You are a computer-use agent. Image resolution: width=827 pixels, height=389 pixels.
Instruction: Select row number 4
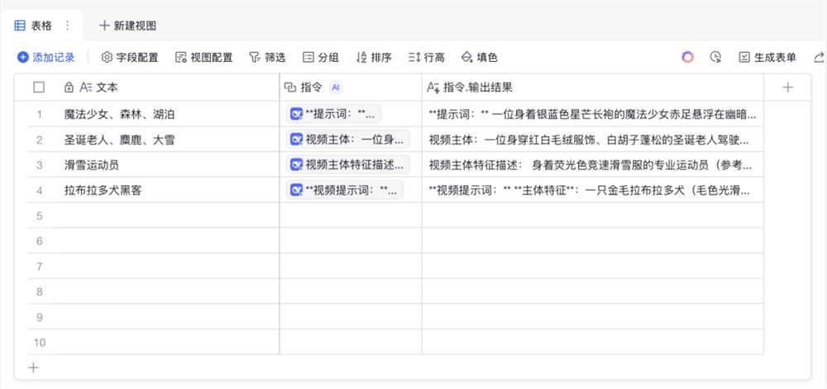coord(39,191)
